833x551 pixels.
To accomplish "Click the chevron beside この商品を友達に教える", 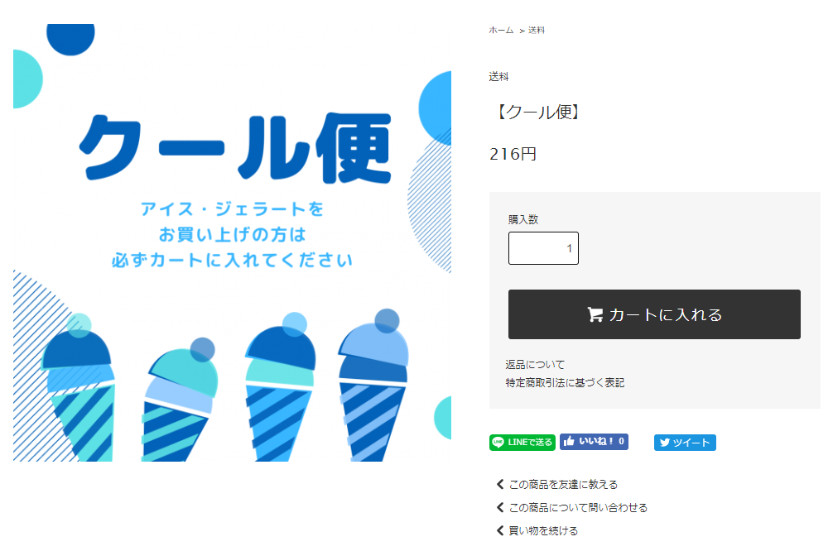I will pos(500,484).
